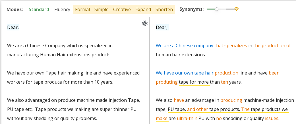Select the Simple mode
Image resolution: width=296 pixels, height=124 pixels.
(102, 9)
